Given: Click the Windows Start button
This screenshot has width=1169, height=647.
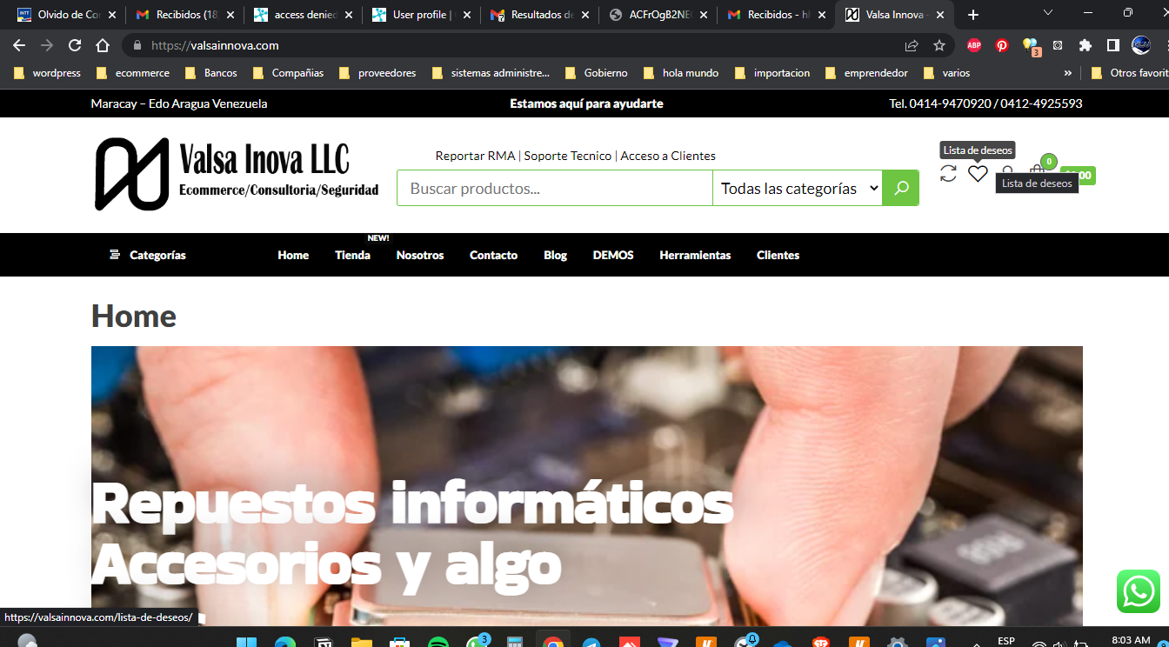Looking at the screenshot, I should [246, 644].
